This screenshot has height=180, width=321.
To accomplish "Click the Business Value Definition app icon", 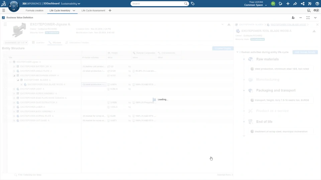I will (x=3, y=18).
